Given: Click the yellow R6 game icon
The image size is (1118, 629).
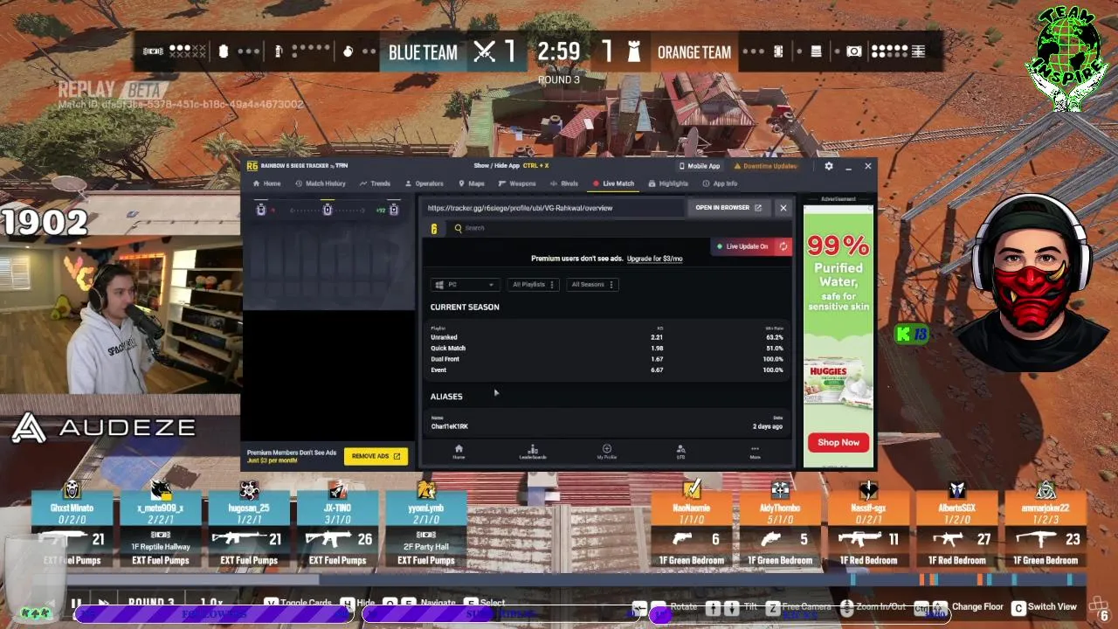Looking at the screenshot, I should [x=434, y=229].
